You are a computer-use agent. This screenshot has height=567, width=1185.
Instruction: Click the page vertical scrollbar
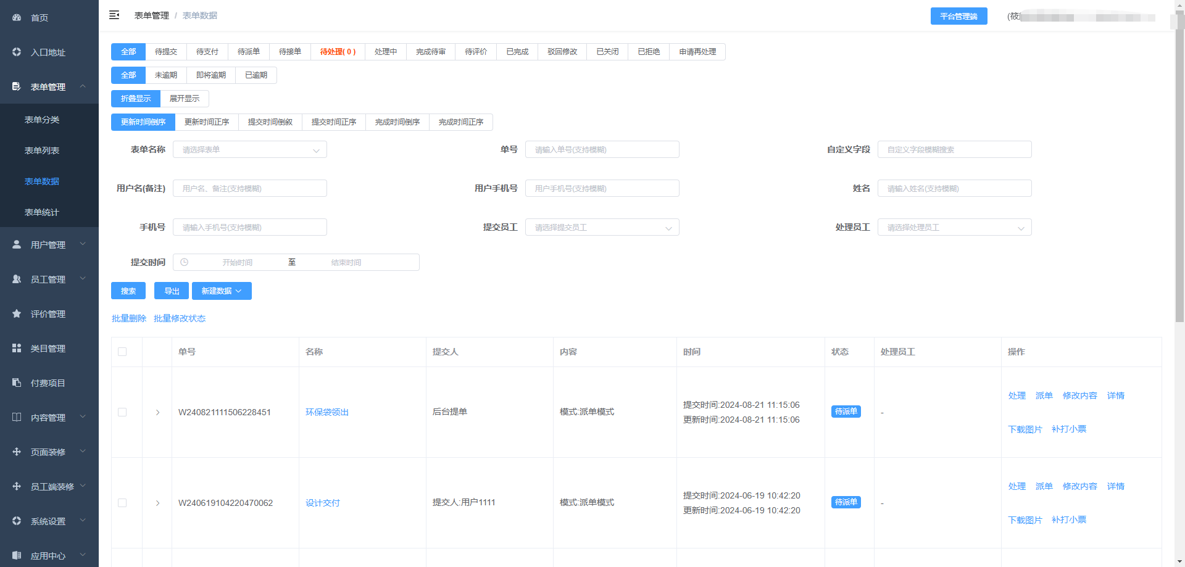(x=1179, y=167)
